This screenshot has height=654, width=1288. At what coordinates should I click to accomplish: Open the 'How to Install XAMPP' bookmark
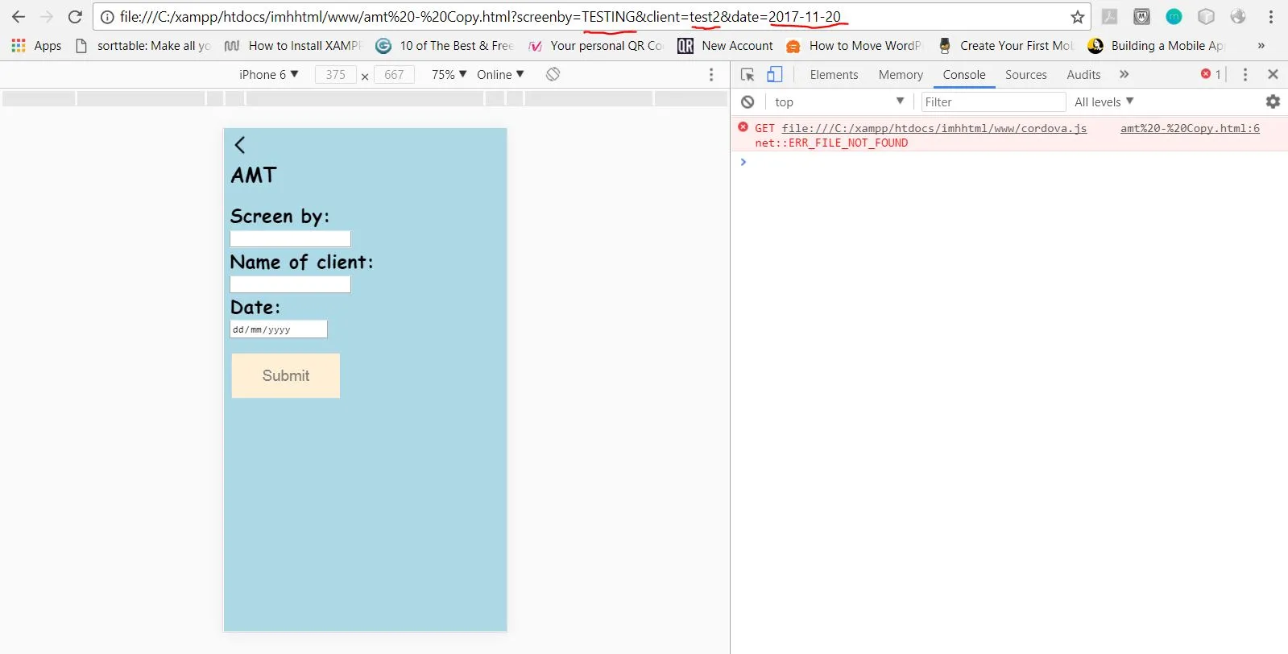click(294, 46)
